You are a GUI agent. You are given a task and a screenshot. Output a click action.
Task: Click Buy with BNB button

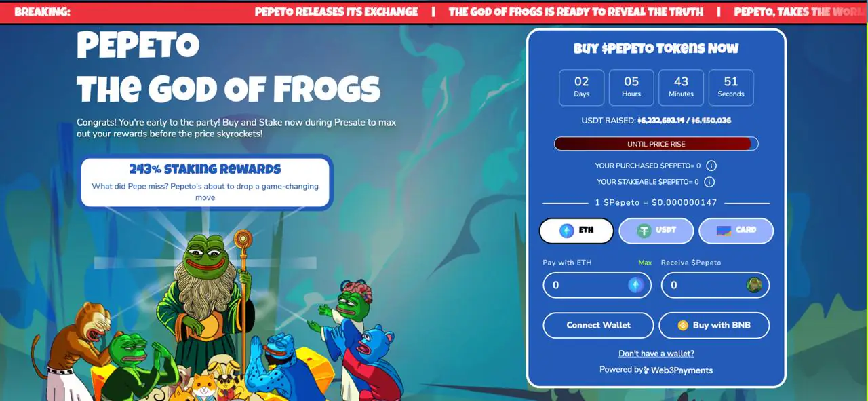(x=714, y=325)
